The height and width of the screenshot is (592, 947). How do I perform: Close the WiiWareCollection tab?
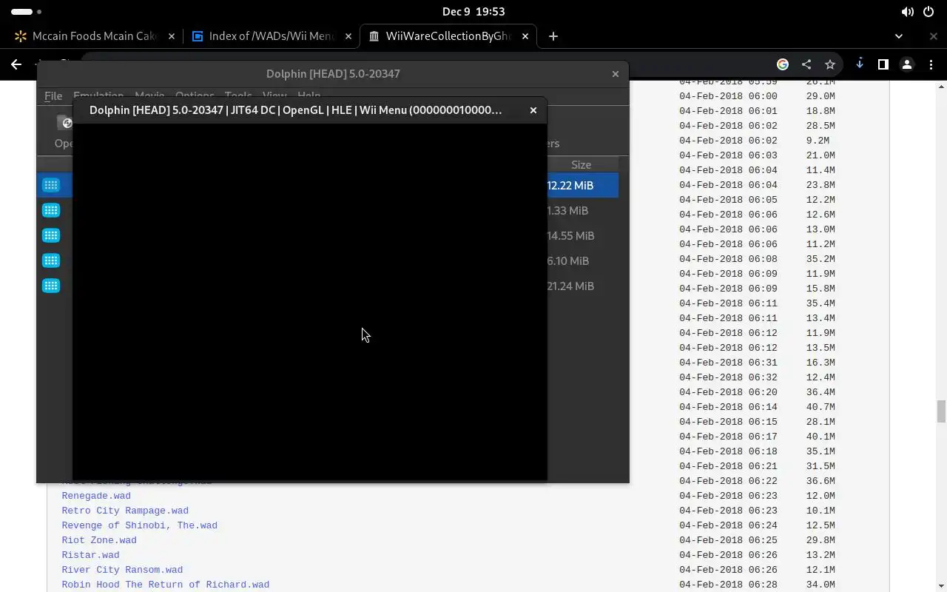(x=526, y=36)
